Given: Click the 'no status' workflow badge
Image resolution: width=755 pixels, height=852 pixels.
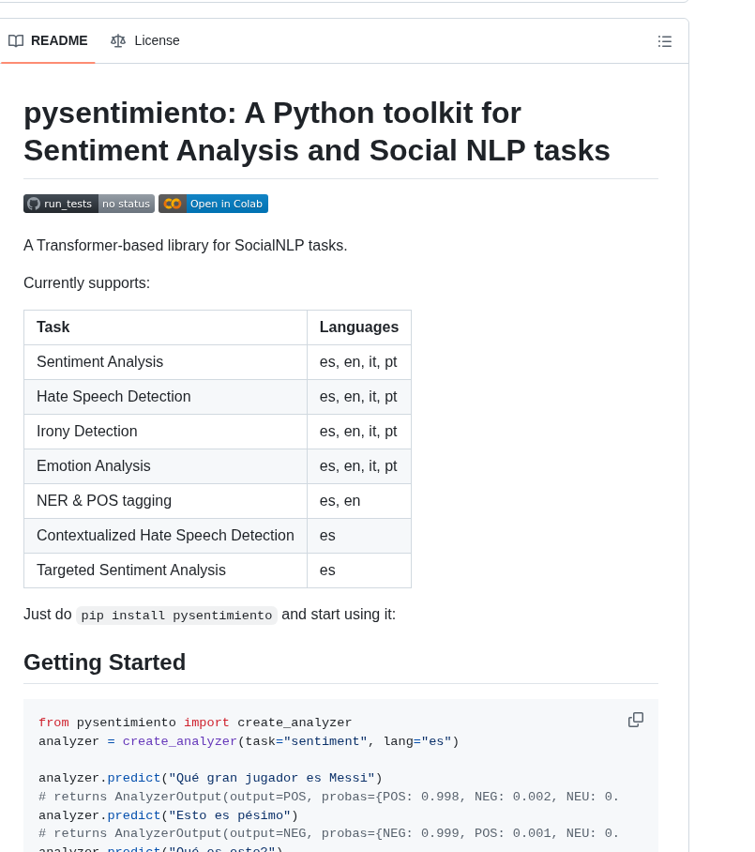Looking at the screenshot, I should 126,204.
